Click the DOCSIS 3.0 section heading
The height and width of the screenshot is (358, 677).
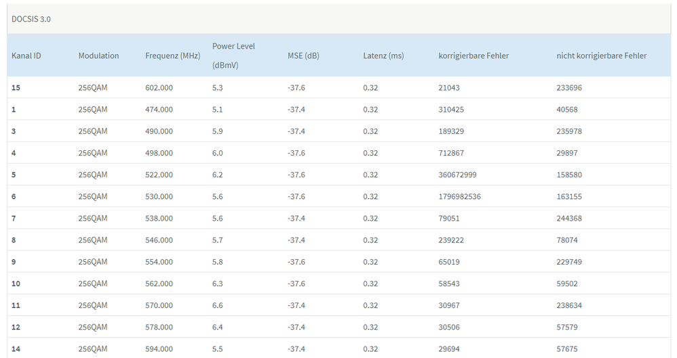(x=31, y=19)
